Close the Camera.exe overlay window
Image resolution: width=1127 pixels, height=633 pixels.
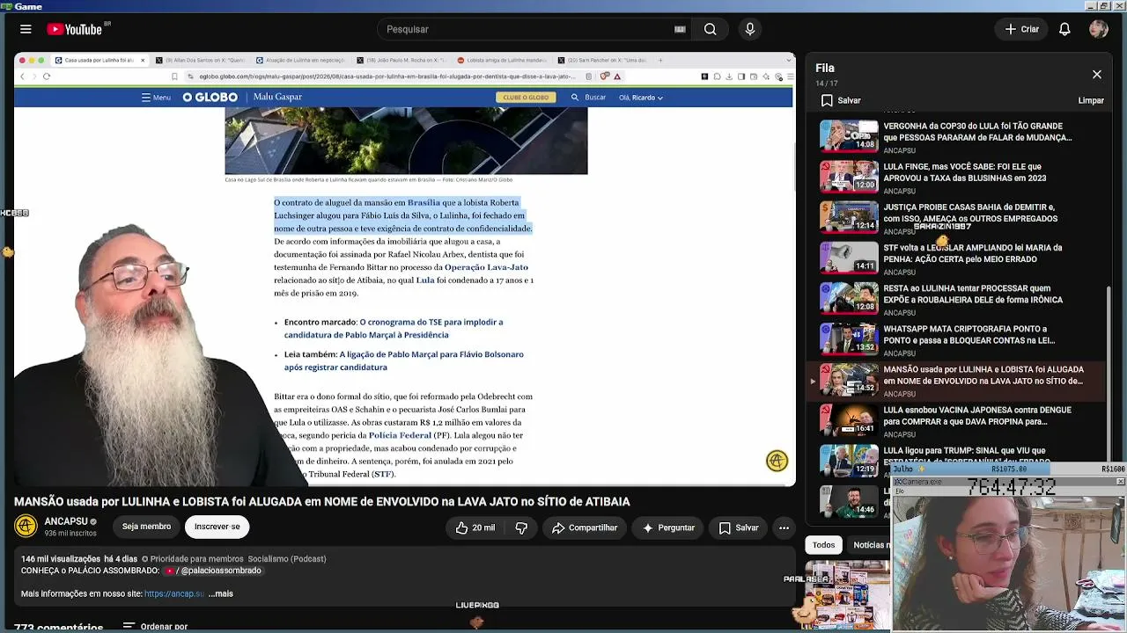click(1120, 482)
